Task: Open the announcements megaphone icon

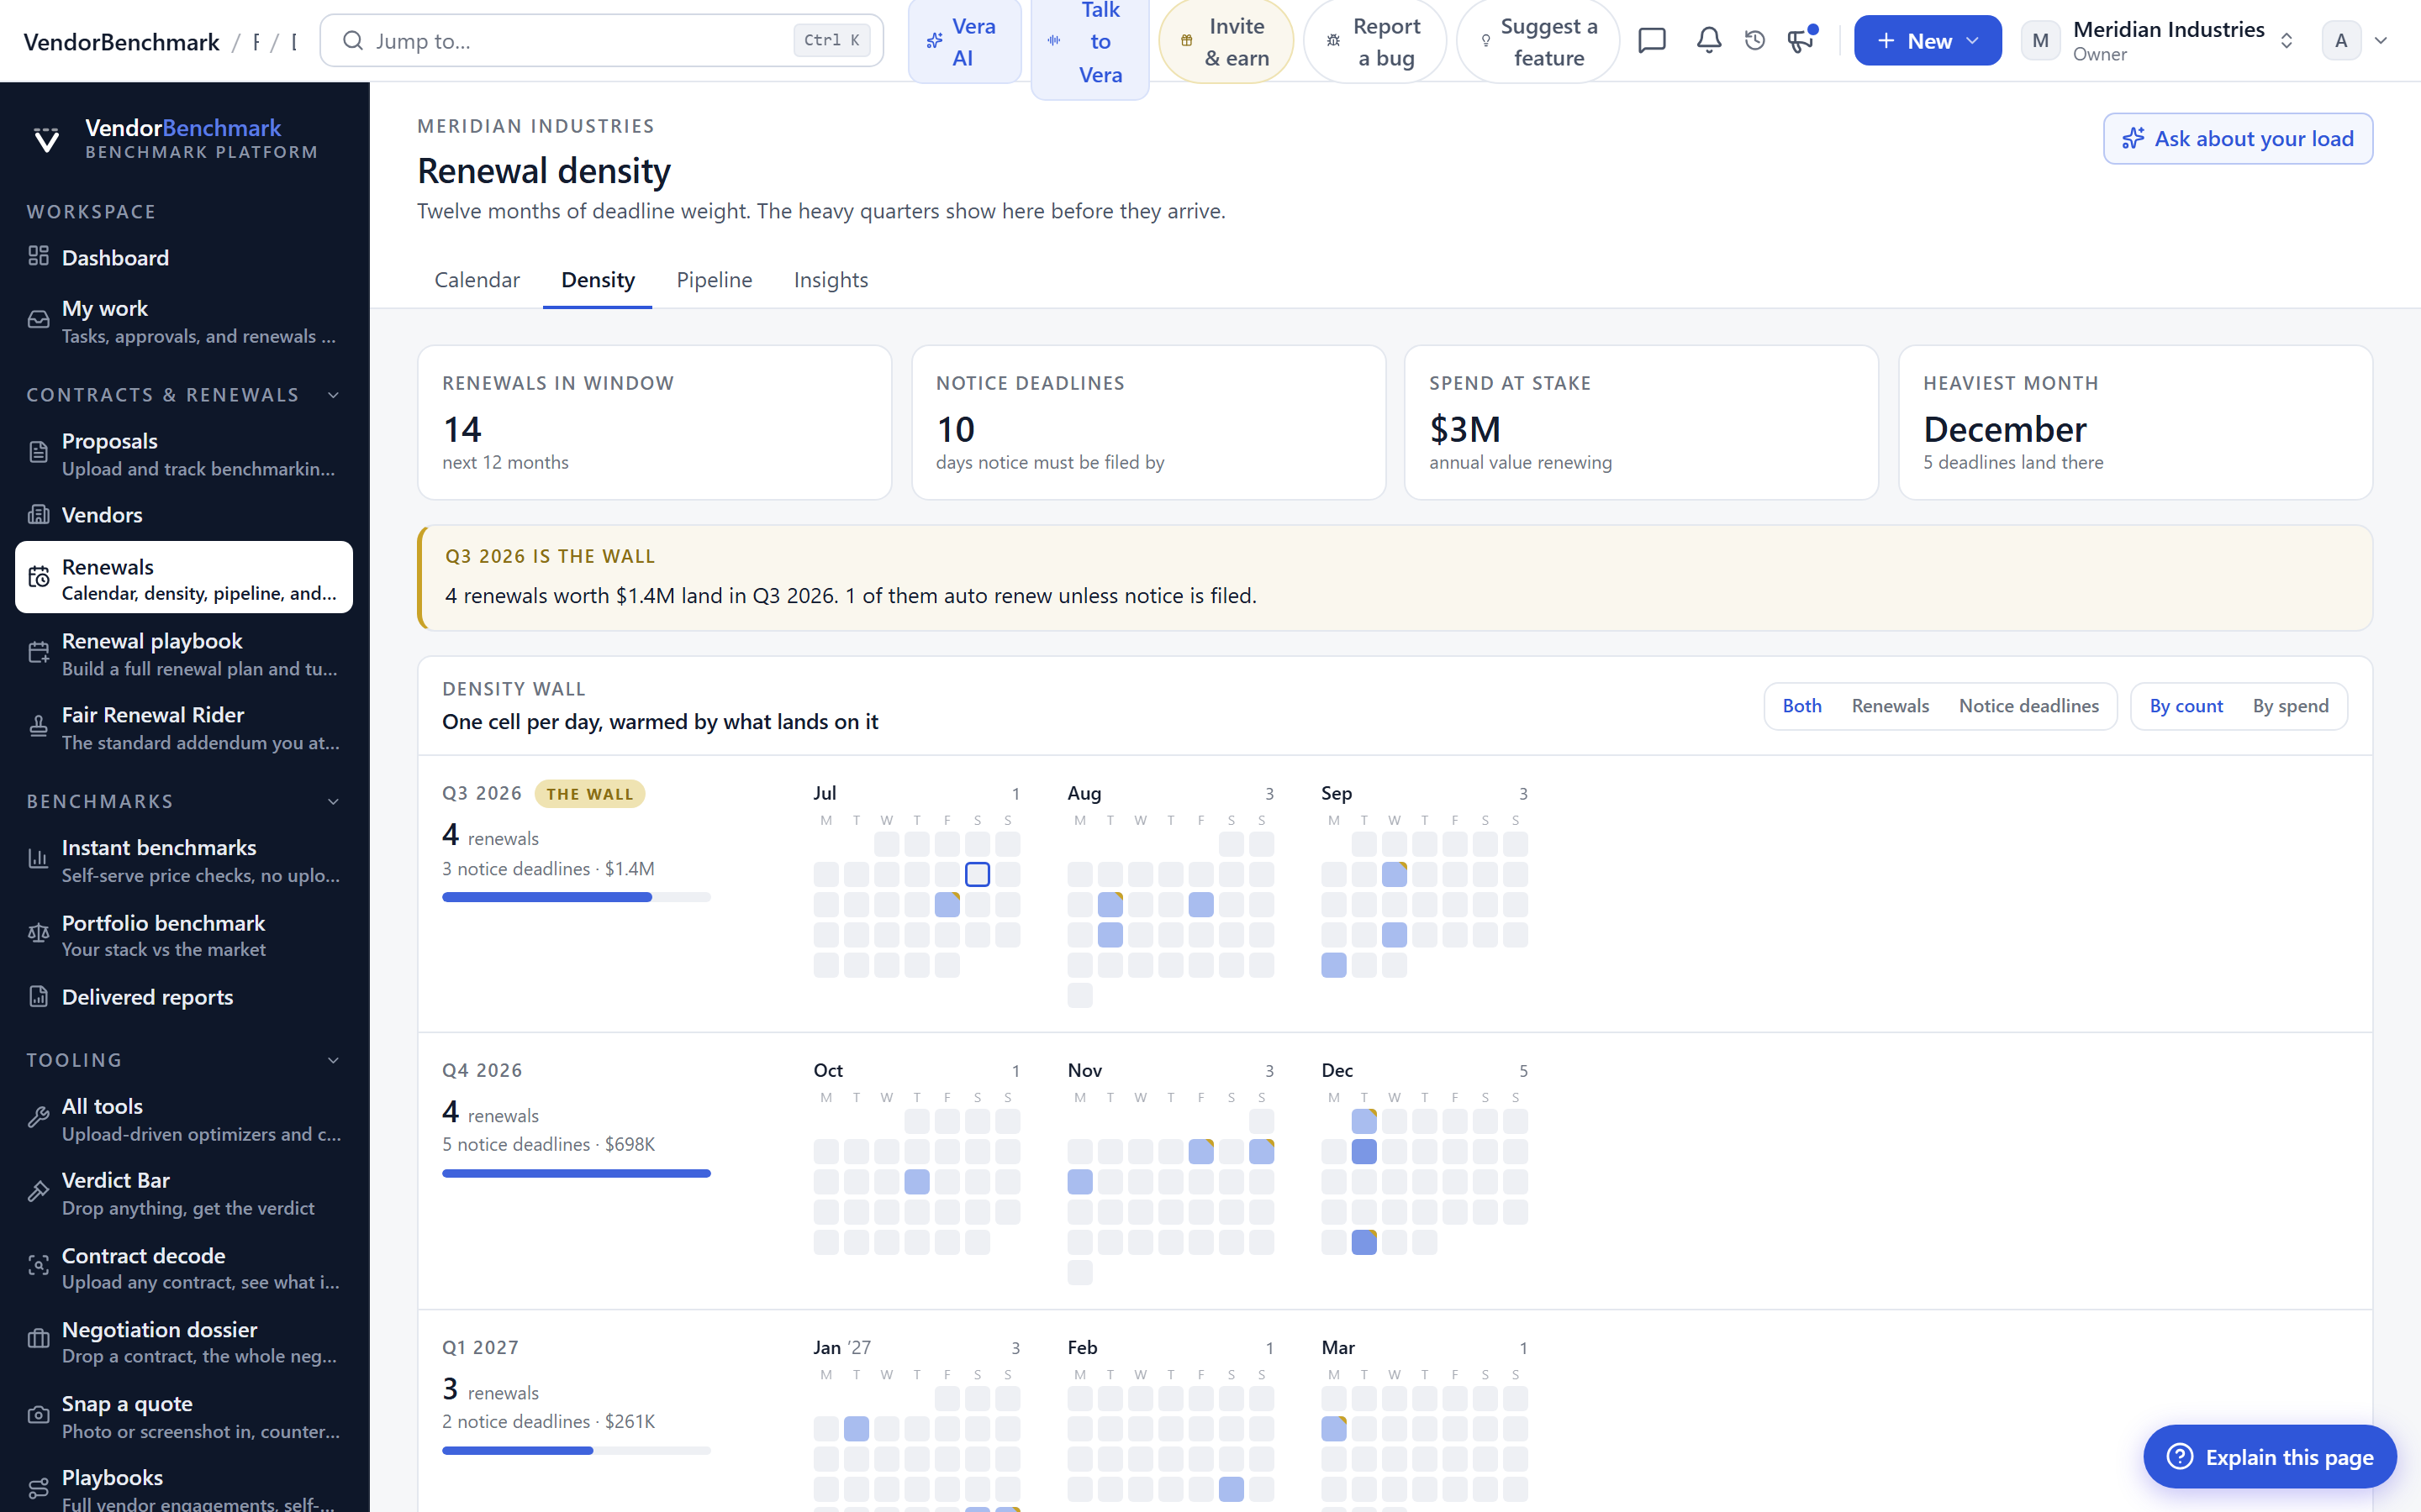Action: point(1801,40)
